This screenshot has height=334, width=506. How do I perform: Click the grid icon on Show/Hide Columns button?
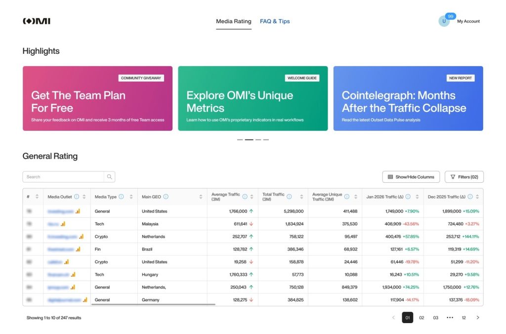click(x=390, y=176)
